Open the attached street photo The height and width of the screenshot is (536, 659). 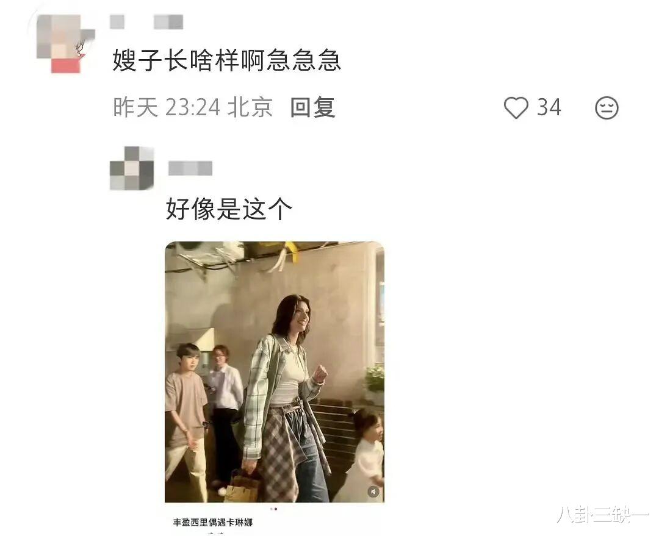pyautogui.click(x=275, y=372)
